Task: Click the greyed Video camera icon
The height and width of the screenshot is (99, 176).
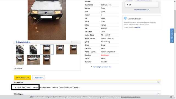Action: point(71,42)
